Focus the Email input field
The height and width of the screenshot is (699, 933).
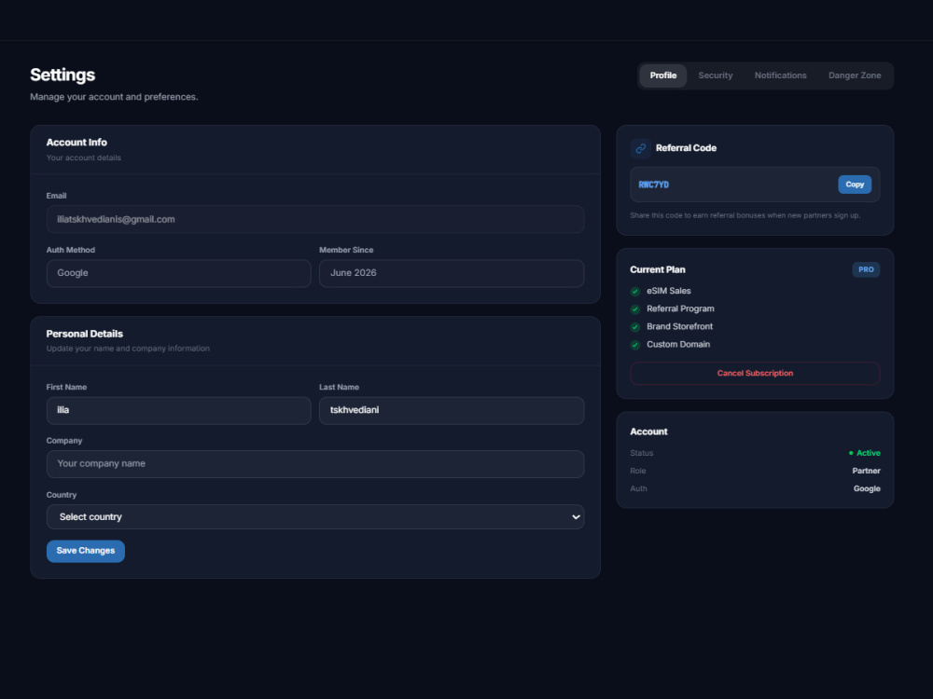point(315,219)
